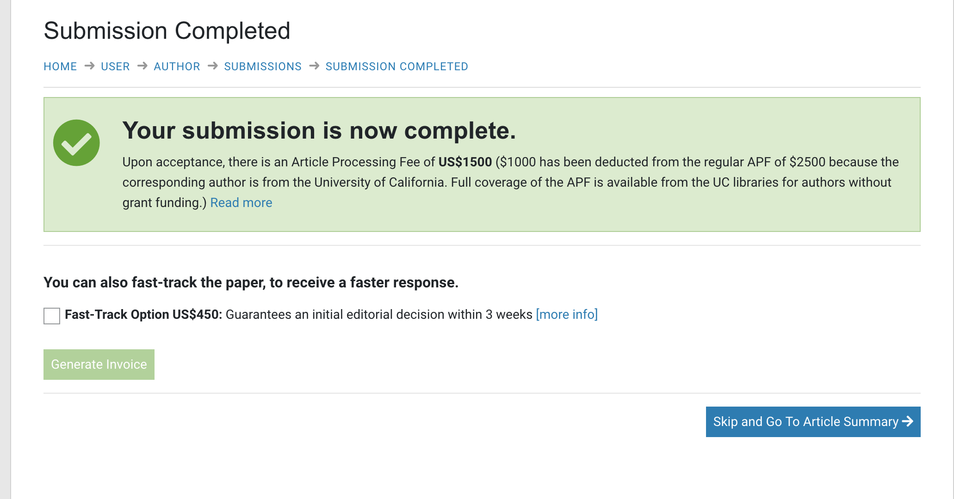Screen dimensions: 954x499
Task: Click the bold US$1500 fee amount
Action: [465, 162]
